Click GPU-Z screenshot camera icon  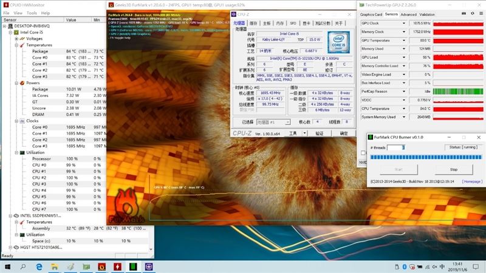click(464, 13)
